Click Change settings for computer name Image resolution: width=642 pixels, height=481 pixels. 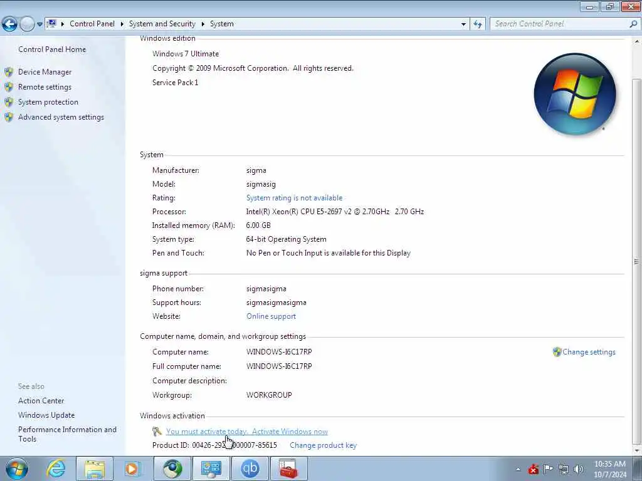tap(589, 352)
